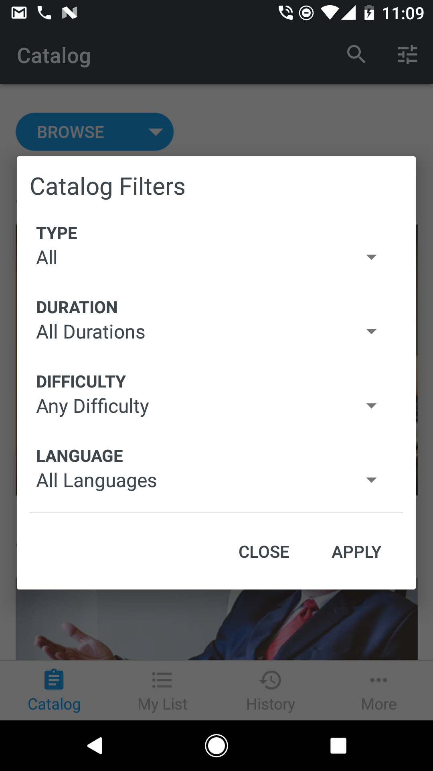433x771 pixels.
Task: Tap the search magnifier icon
Action: pyautogui.click(x=356, y=54)
